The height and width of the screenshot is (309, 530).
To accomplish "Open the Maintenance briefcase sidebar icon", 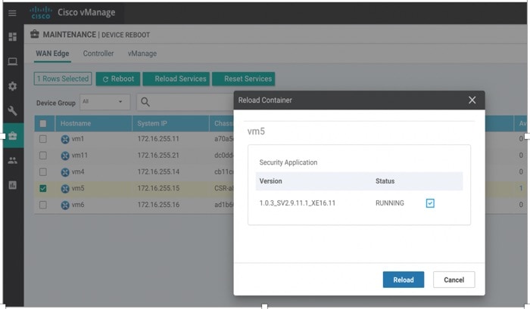I will 13,135.
